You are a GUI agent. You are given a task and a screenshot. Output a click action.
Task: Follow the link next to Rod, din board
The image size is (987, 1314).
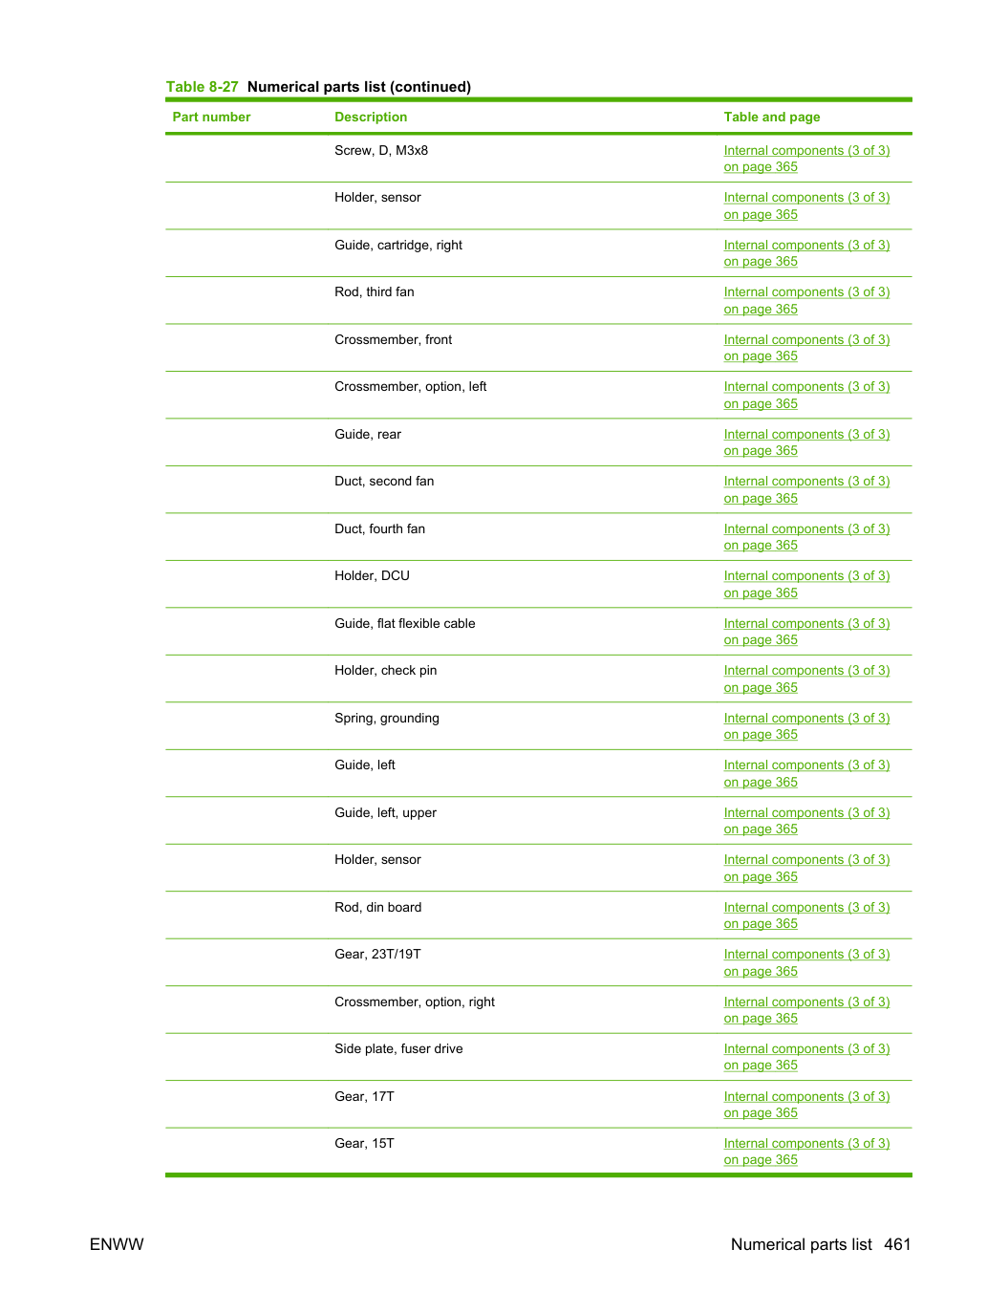click(x=806, y=915)
